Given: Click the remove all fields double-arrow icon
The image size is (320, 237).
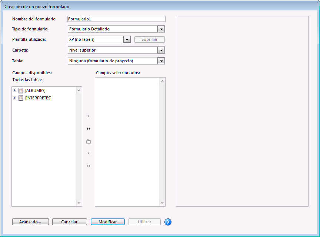Looking at the screenshot, I should click(x=89, y=166).
